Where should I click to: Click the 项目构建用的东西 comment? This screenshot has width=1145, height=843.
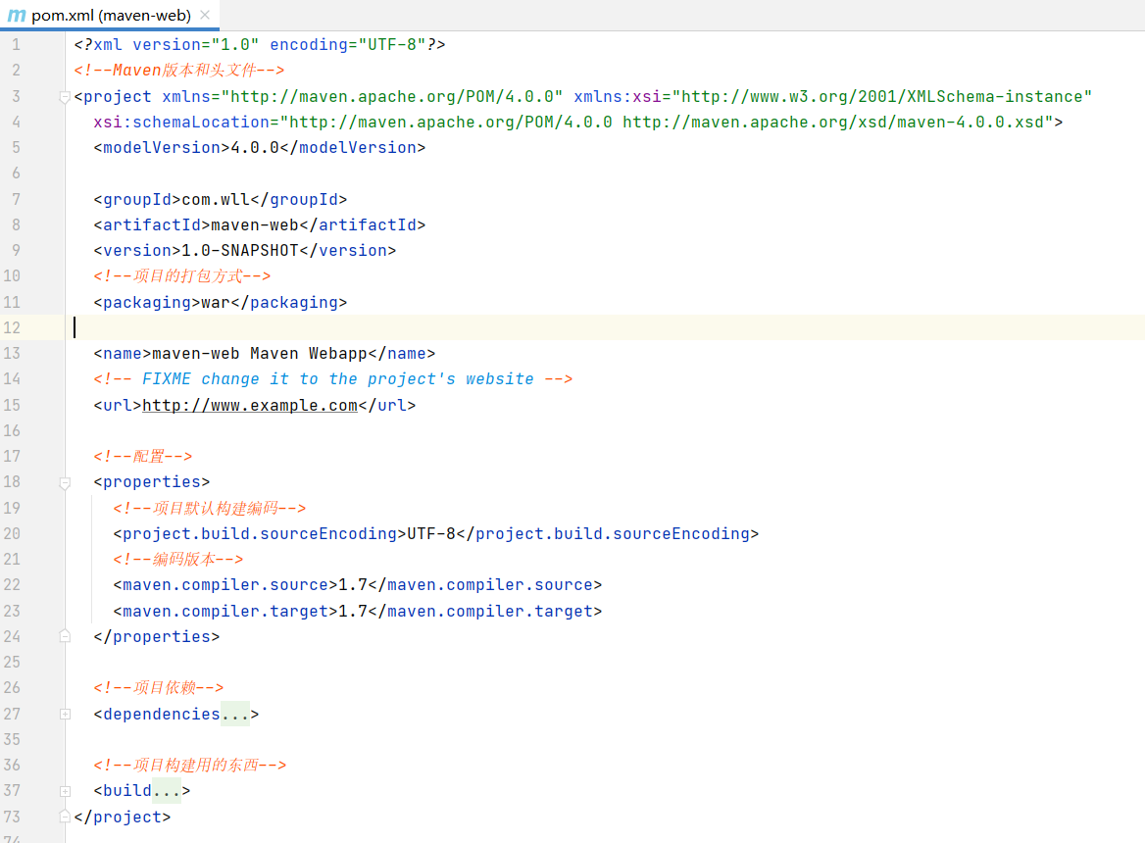coord(189,765)
